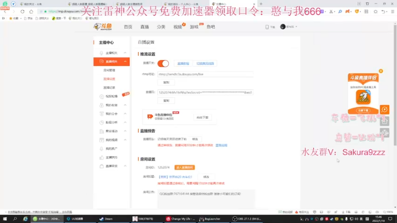Open the 直播教程 link button

coord(183,63)
